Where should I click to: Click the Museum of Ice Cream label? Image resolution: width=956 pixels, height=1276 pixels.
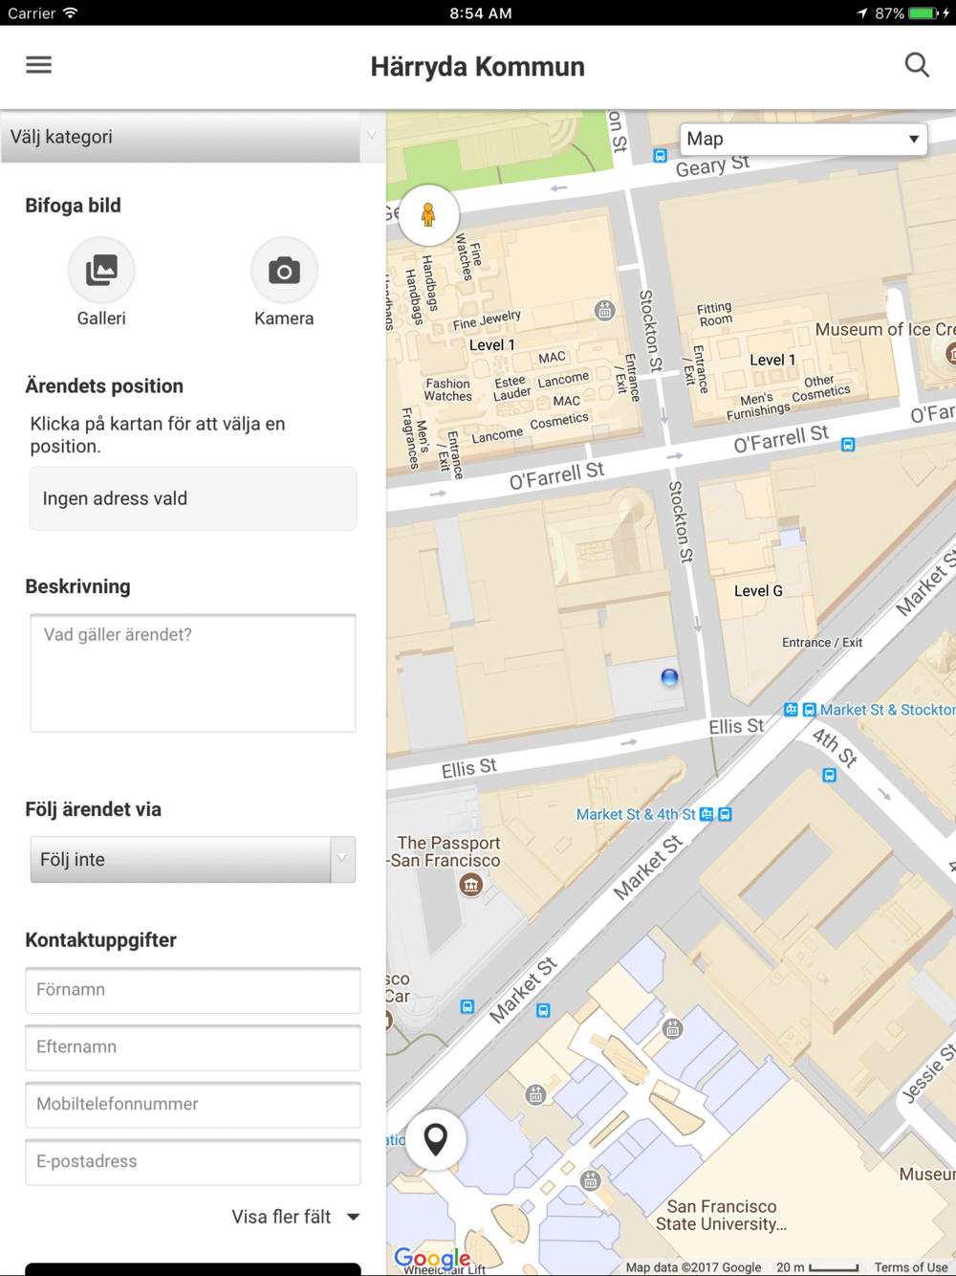(884, 329)
